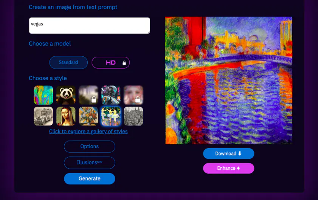318x200 pixels.
Task: Click the locked pink portrait style
Action: 133,95
